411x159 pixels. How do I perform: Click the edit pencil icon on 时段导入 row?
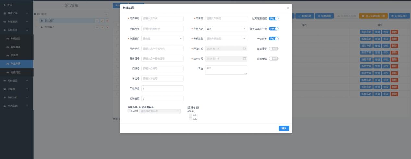[102, 27]
